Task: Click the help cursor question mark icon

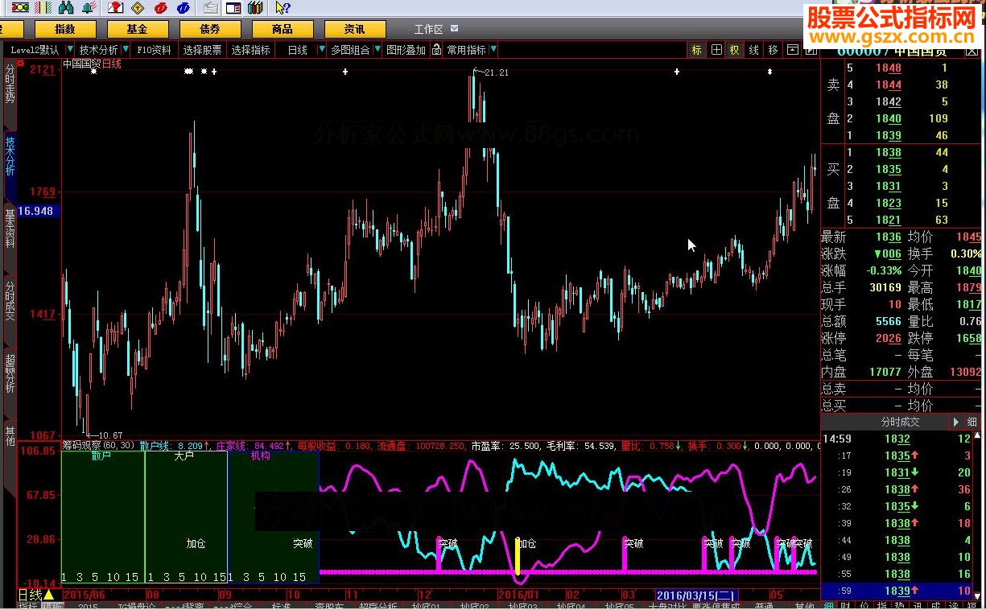Action: (x=282, y=8)
